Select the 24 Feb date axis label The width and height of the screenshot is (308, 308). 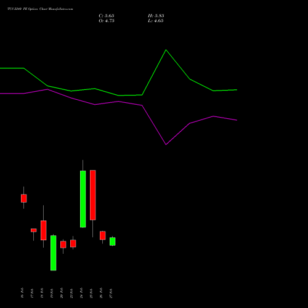pos(81,293)
